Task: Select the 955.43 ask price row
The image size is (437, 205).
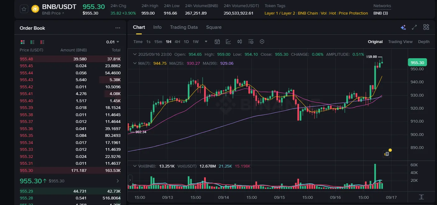Action: click(x=70, y=80)
